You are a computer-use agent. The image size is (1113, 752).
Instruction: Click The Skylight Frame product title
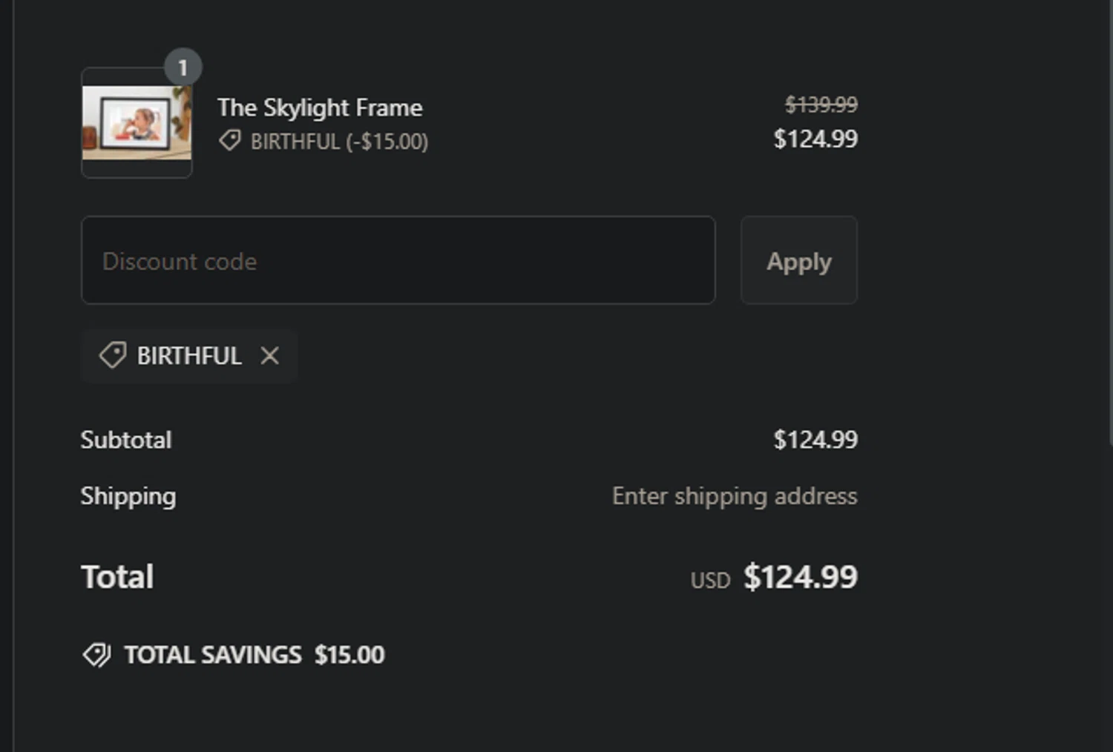pos(320,108)
